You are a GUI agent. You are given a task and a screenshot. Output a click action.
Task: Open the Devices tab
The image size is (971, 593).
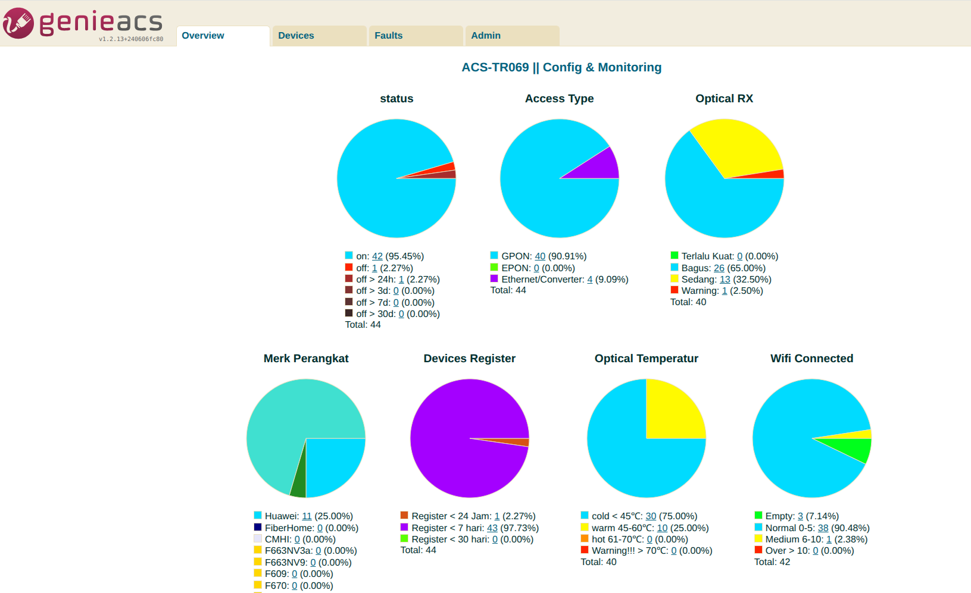point(296,36)
